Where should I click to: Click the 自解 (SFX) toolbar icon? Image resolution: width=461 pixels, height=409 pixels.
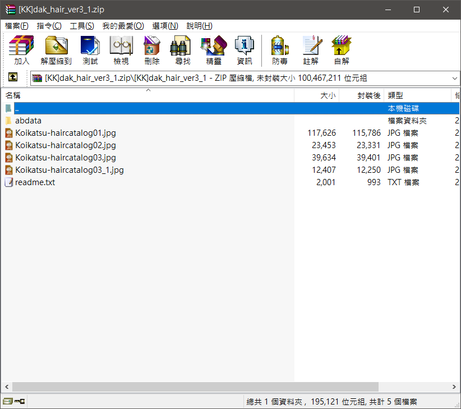(x=342, y=50)
